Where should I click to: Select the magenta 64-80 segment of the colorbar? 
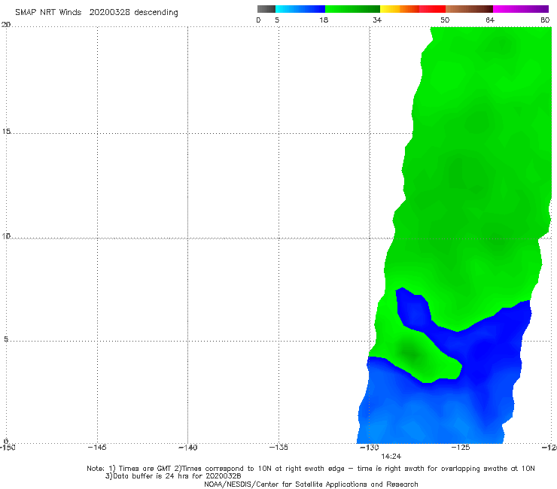521,9
